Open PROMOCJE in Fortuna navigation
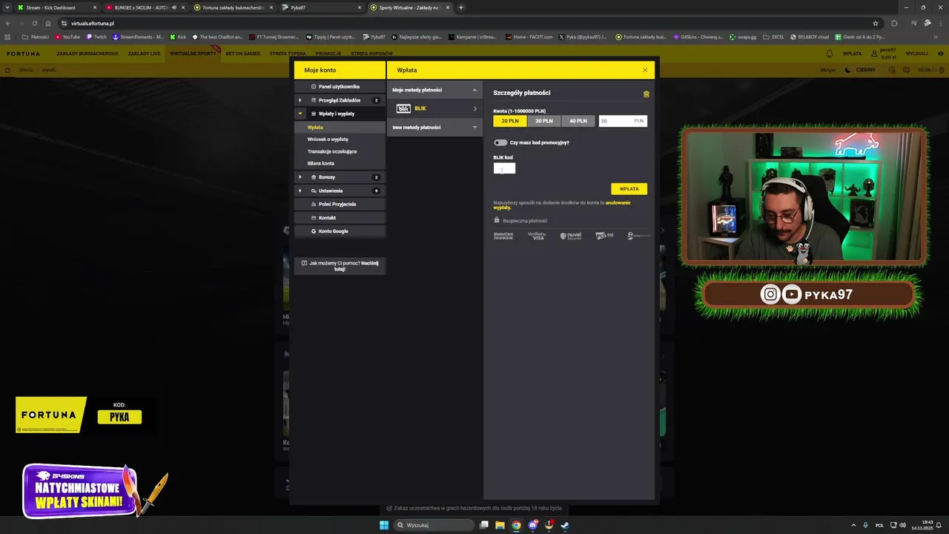 328,53
